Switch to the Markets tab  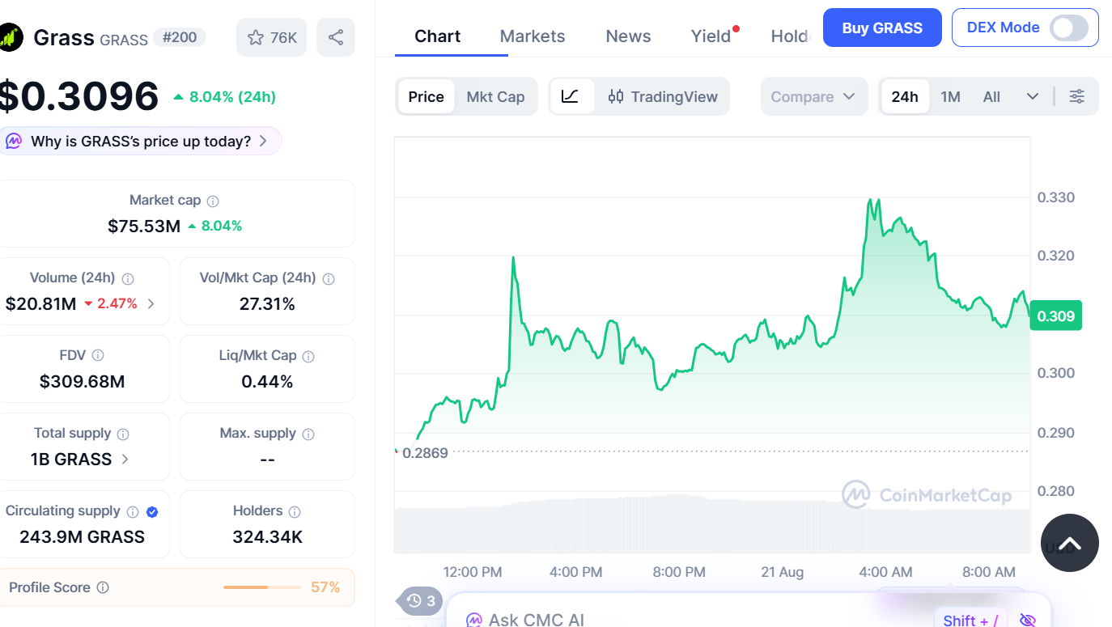coord(533,36)
